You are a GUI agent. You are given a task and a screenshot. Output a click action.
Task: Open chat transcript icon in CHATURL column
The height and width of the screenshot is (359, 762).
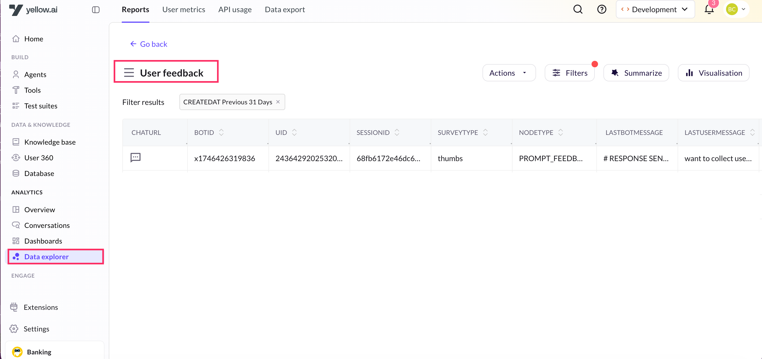point(136,158)
